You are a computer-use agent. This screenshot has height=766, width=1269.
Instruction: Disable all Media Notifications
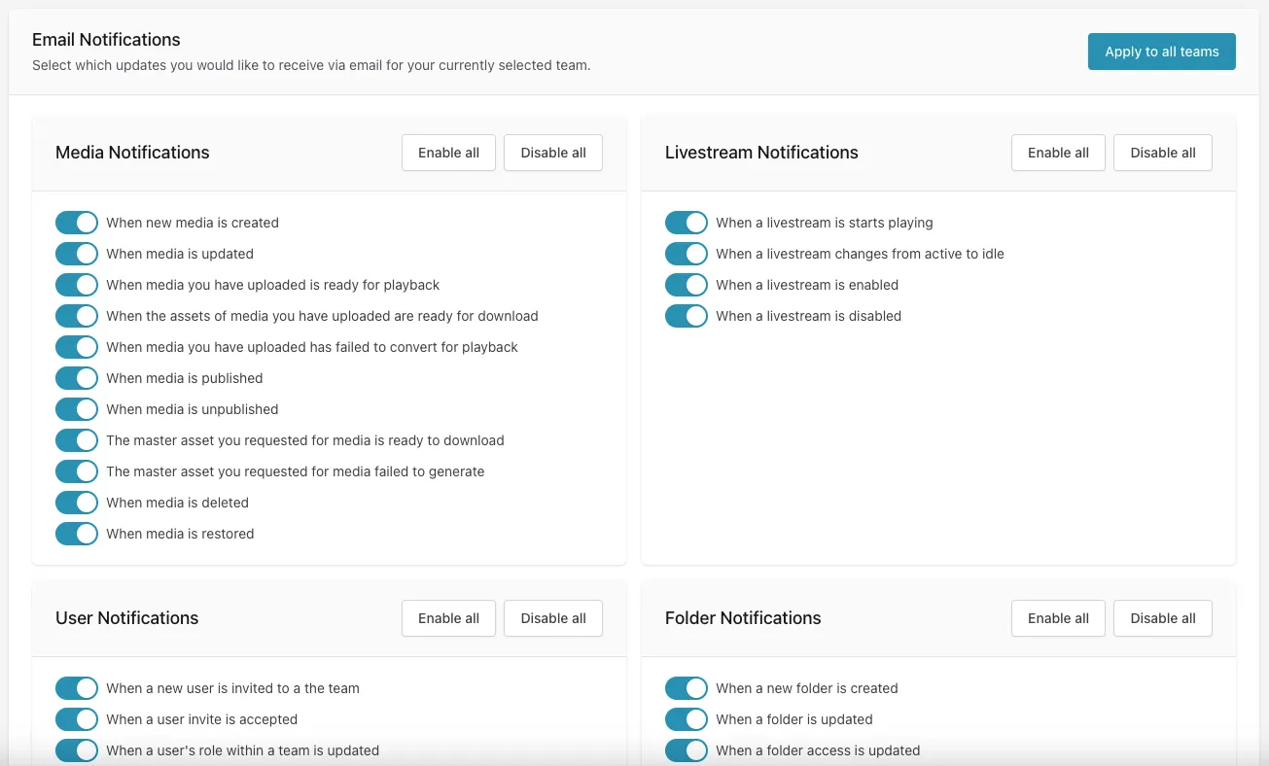pos(552,153)
